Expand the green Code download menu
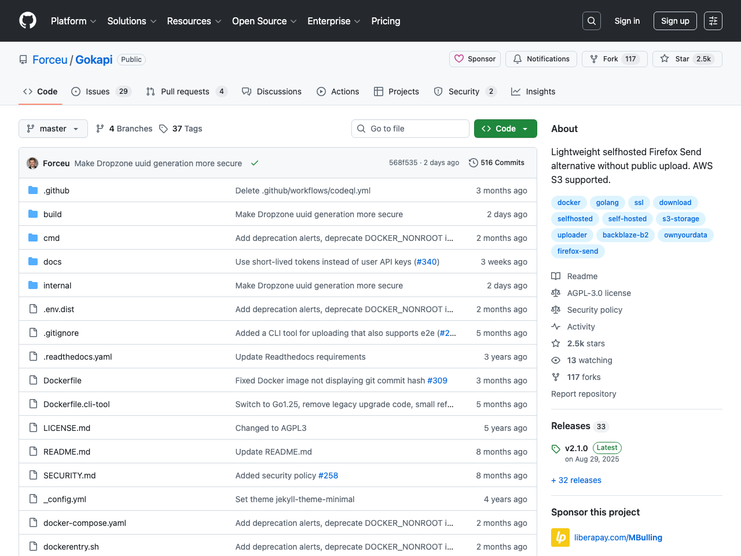Image resolution: width=741 pixels, height=556 pixels. tap(504, 129)
